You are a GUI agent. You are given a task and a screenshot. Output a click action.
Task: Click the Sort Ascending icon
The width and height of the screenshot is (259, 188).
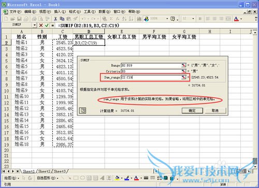click(124, 19)
